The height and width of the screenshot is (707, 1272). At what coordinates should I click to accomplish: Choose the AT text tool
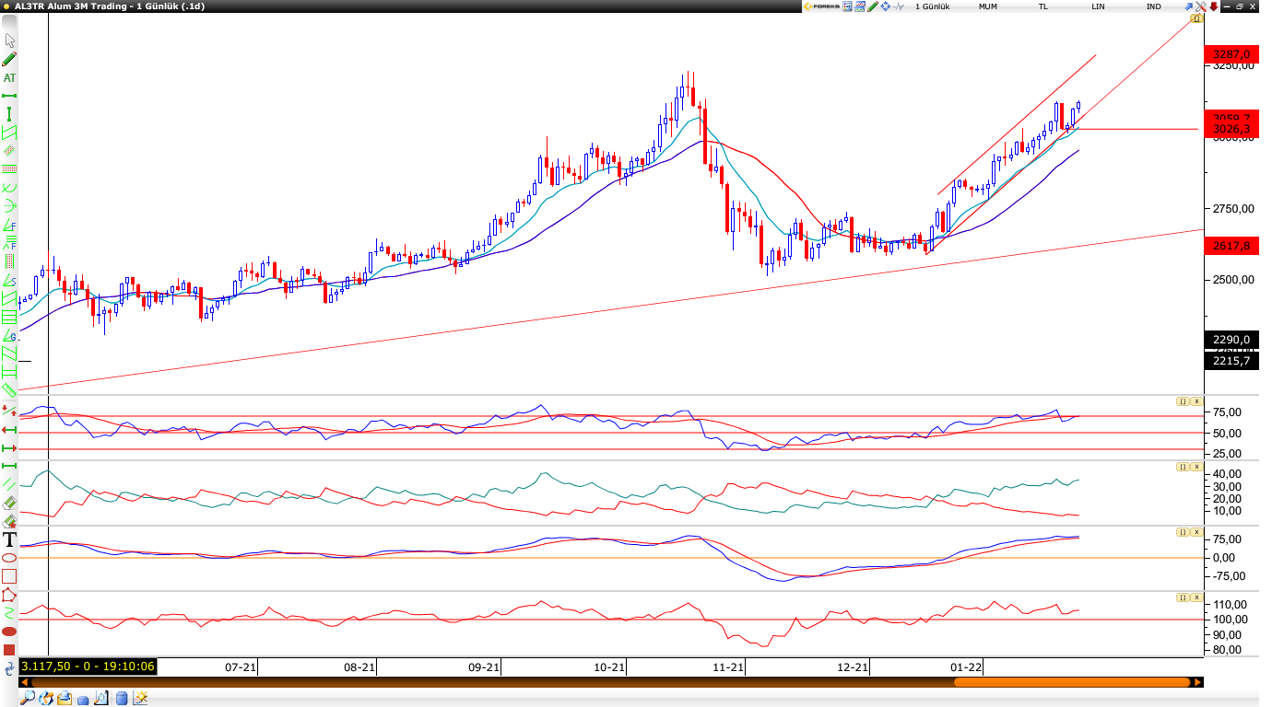pos(10,78)
